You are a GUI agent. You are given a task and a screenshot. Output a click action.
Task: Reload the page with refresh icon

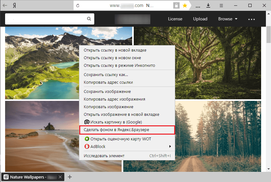coord(78,6)
